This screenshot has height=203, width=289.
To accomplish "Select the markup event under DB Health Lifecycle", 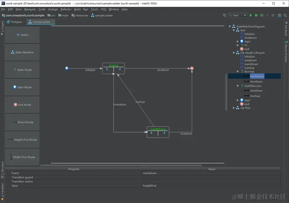I will 249,68.
